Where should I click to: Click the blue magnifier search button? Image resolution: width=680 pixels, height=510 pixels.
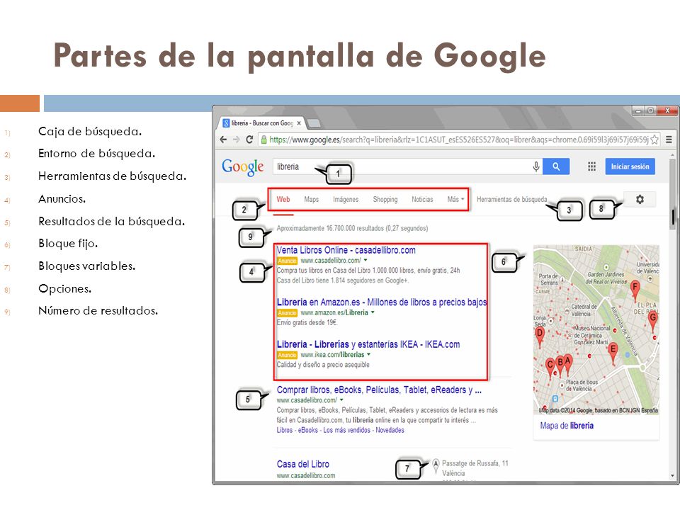click(556, 166)
